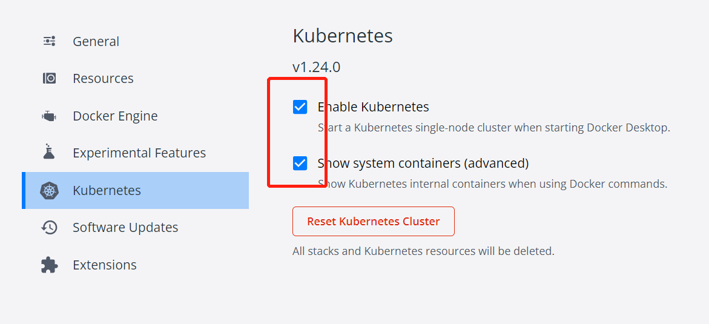Toggle the Show system containers checkbox

click(x=300, y=163)
